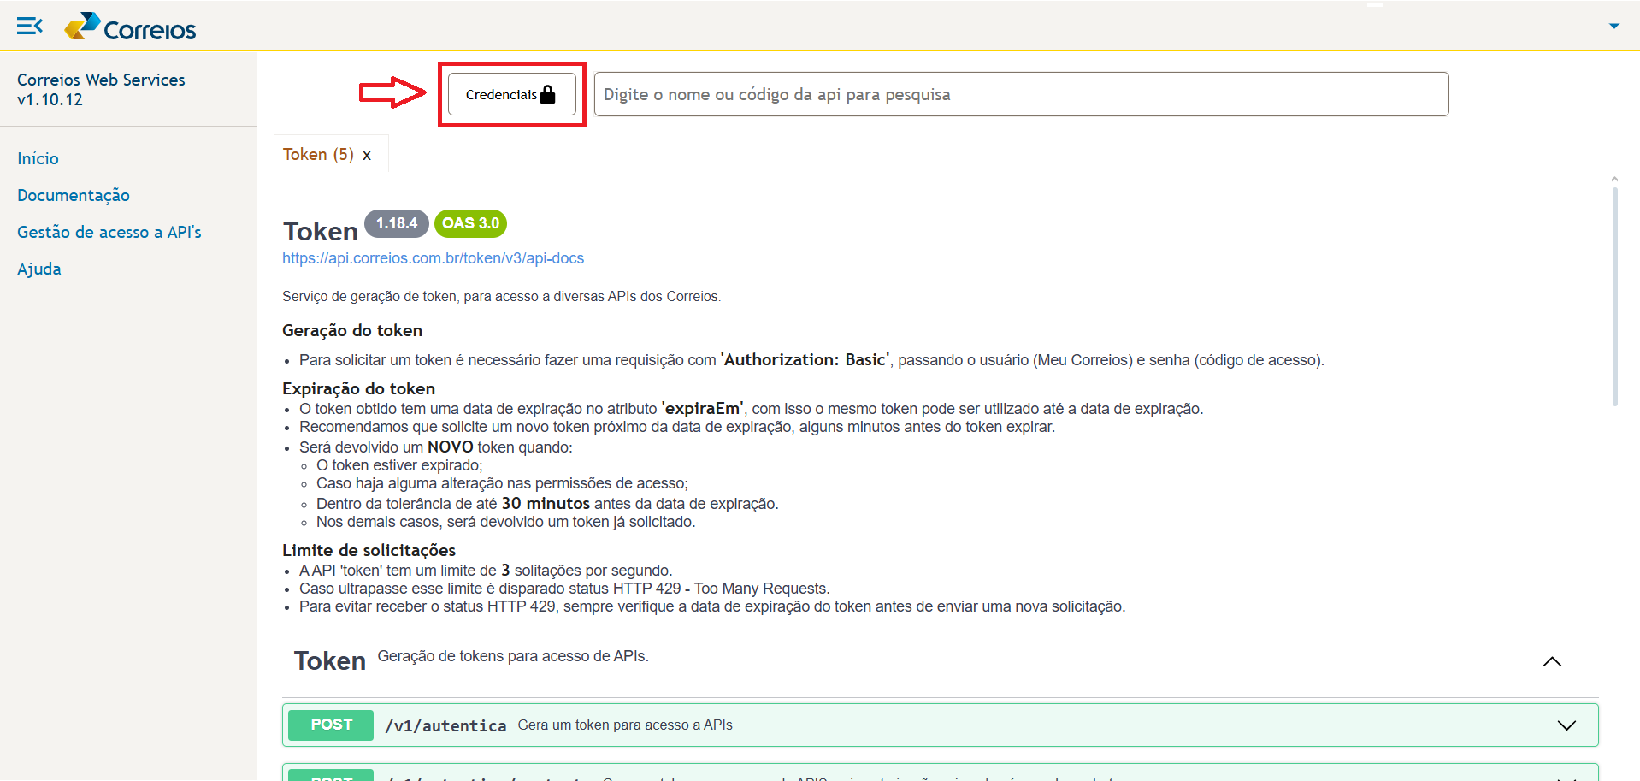
Task: Click the page's vertical scrollbar
Action: pyautogui.click(x=1614, y=295)
